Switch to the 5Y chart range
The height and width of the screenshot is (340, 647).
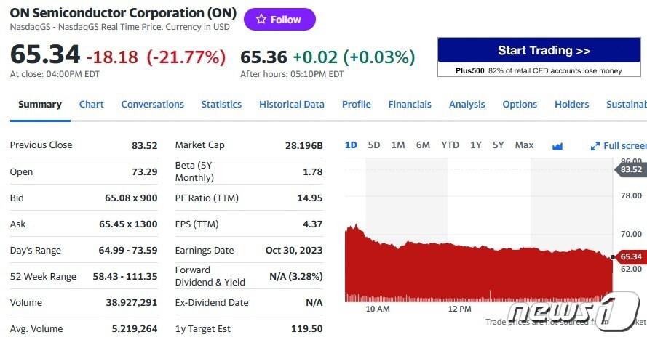point(498,145)
